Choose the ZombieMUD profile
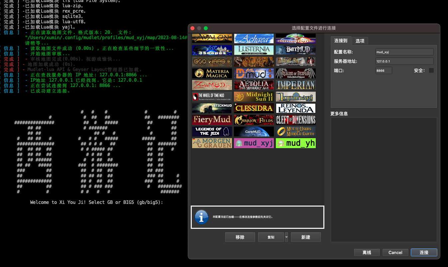Image resolution: width=448 pixels, height=267 pixels. coord(212,85)
